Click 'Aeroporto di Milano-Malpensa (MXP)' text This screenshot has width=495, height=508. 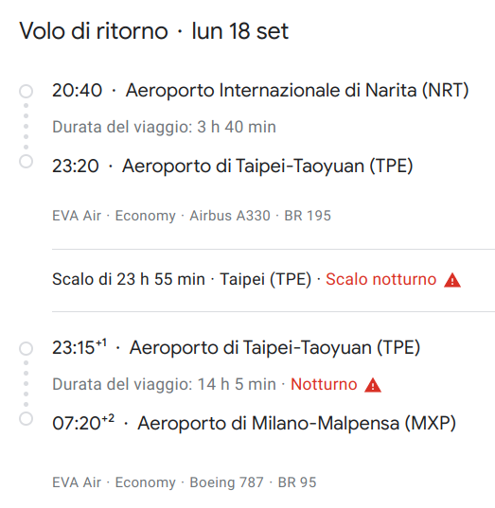[x=296, y=424]
